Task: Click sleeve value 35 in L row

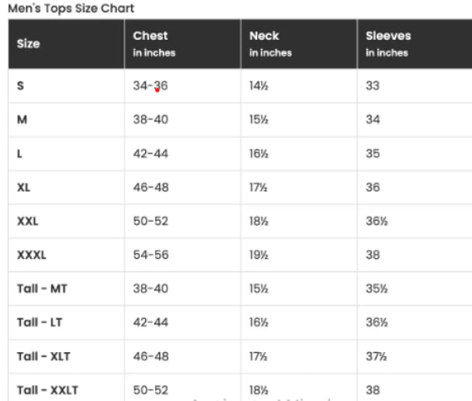Action: pos(372,154)
